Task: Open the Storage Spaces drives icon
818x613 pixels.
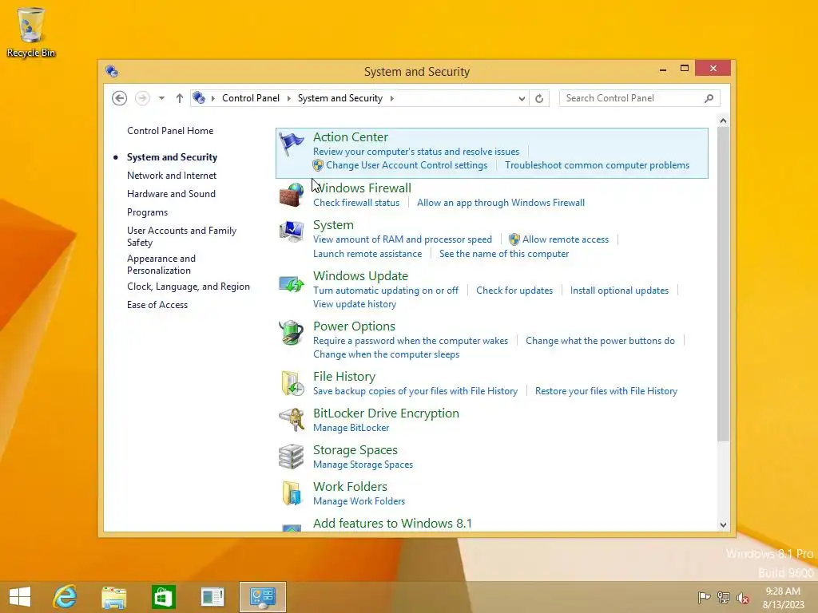Action: tap(291, 457)
